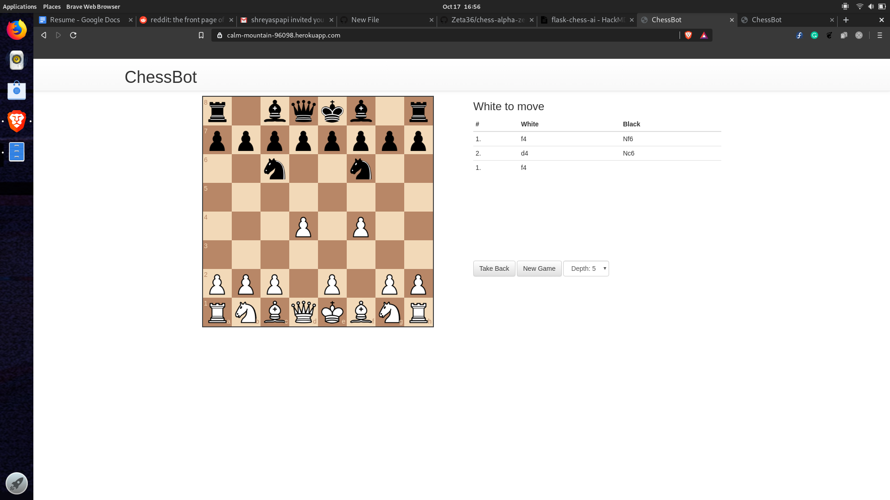
Task: Open the Depth: 5 dropdown
Action: point(586,269)
